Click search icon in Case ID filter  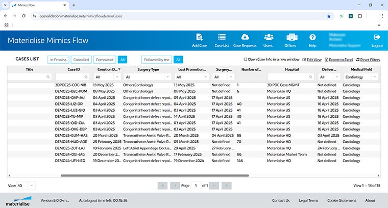point(86,77)
